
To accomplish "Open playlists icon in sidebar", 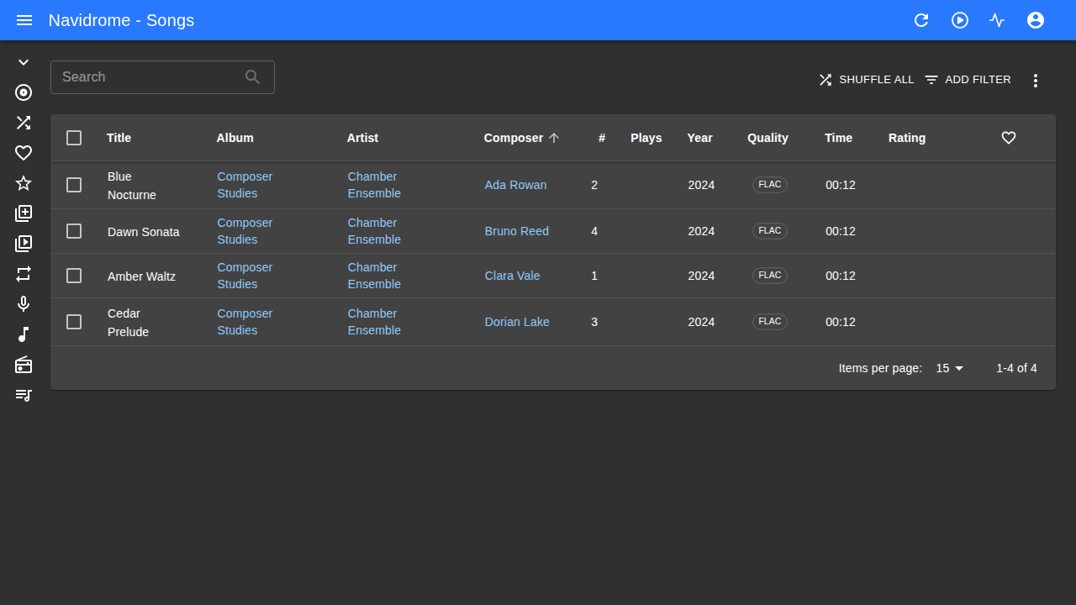I will [24, 395].
